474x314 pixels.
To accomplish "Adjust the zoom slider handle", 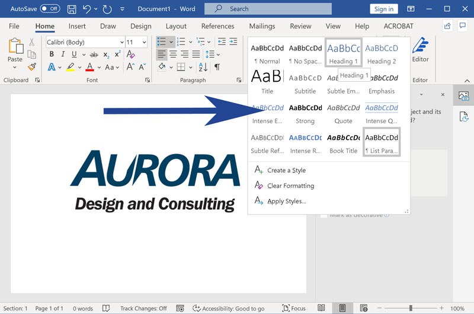I will tap(411, 308).
